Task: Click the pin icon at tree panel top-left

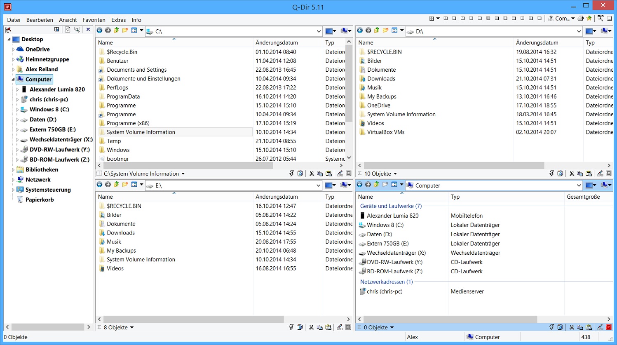Action: pos(8,30)
